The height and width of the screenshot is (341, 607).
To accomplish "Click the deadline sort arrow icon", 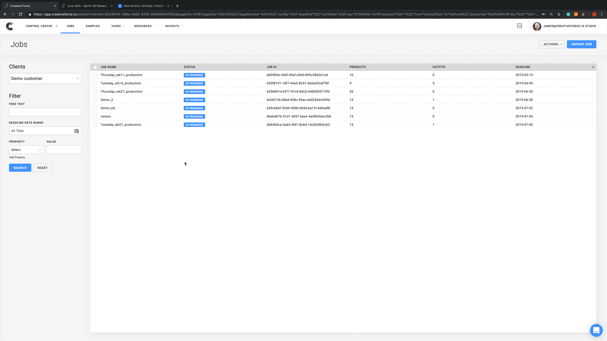I will point(593,67).
